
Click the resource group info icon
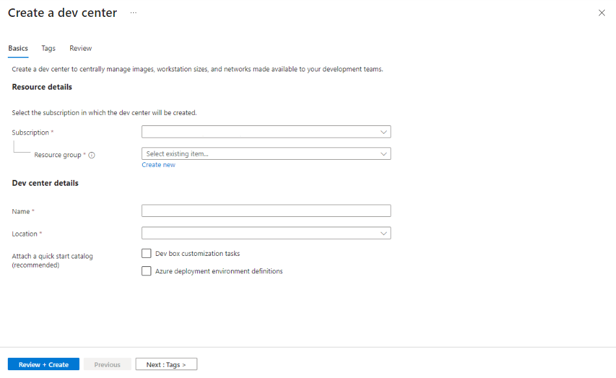pos(92,155)
